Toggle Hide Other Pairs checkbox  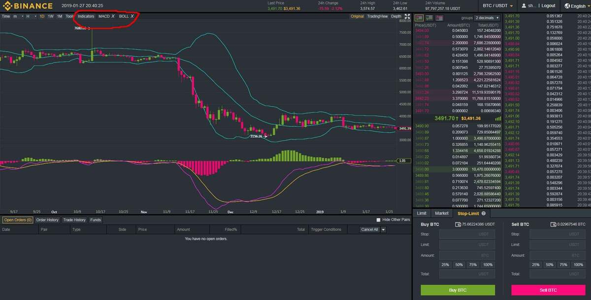coord(379,220)
